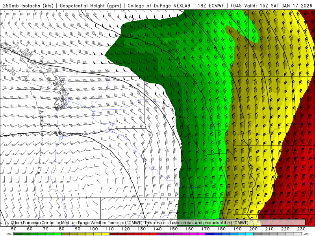This screenshot has width=315, height=236.
Task: Click the "210" legend value
Action: [x=270, y=229]
